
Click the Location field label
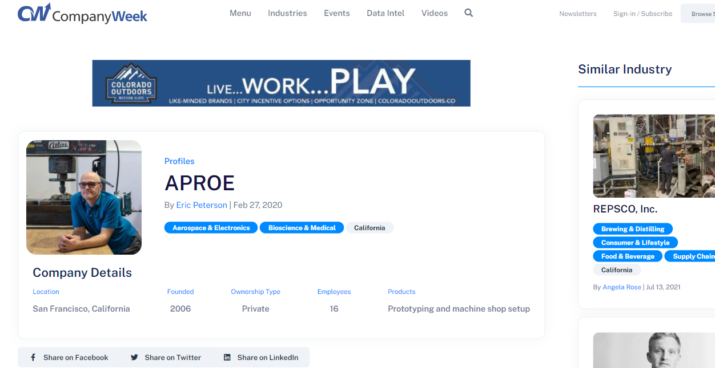point(46,292)
